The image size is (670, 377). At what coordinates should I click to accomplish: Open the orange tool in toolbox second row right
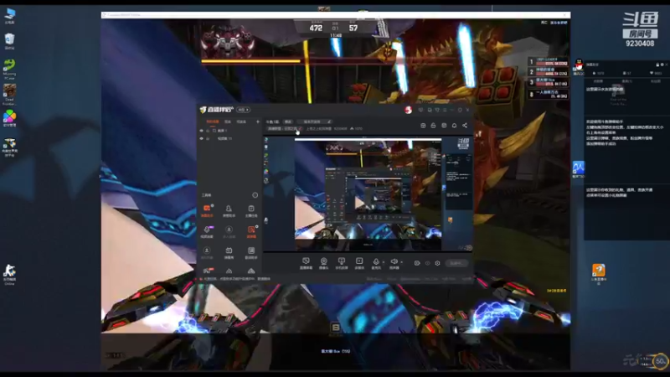pos(251,231)
